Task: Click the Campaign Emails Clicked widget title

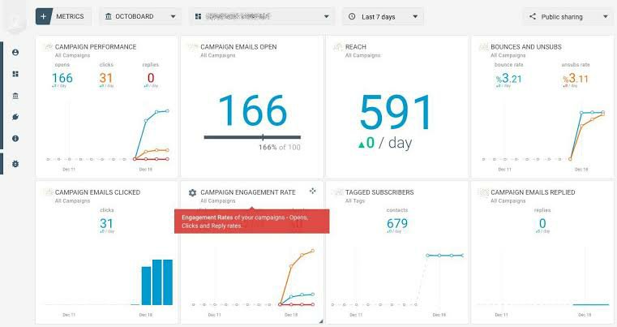Action: [97, 192]
